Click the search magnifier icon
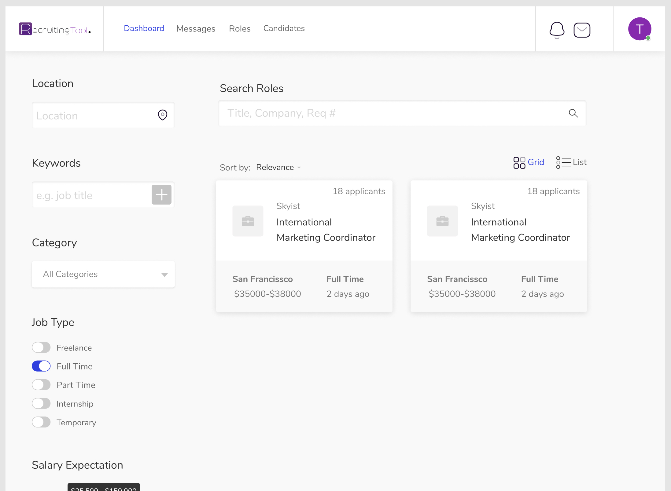 tap(573, 113)
